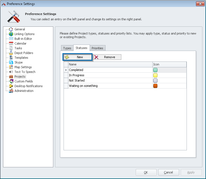Viewport: 206px width, 179px height.
Task: Select the Linking Options globe icon
Action: pyautogui.click(x=11, y=34)
